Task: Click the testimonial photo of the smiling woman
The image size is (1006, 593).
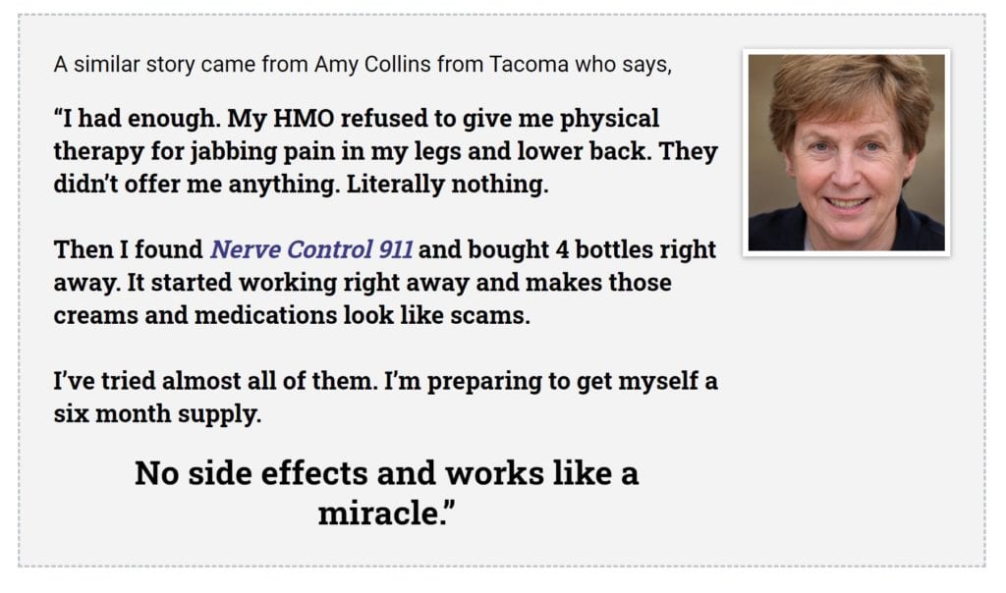Action: tap(846, 152)
